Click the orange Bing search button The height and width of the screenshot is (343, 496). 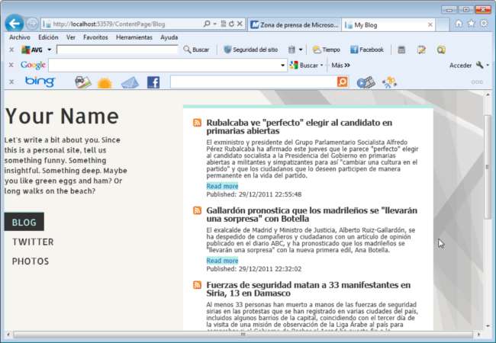(343, 82)
